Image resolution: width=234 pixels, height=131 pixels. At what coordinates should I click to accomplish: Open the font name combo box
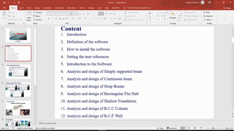(59, 14)
